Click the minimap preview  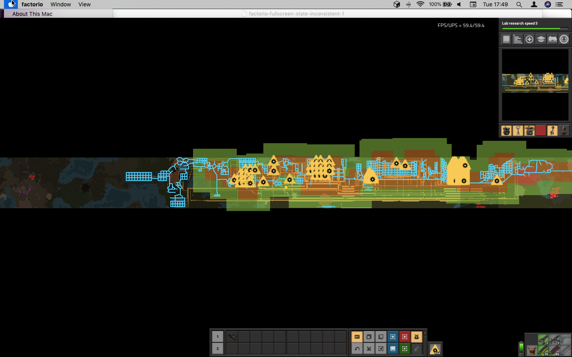pos(535,85)
